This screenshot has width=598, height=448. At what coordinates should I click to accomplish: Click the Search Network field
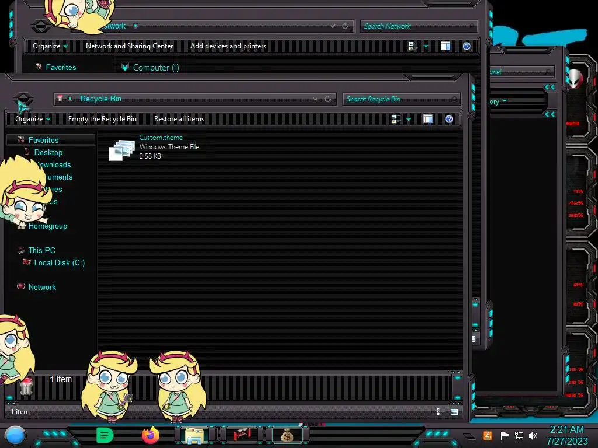point(419,26)
